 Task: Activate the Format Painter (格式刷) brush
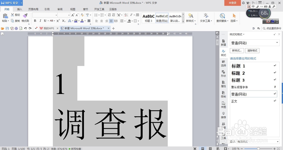(25, 16)
